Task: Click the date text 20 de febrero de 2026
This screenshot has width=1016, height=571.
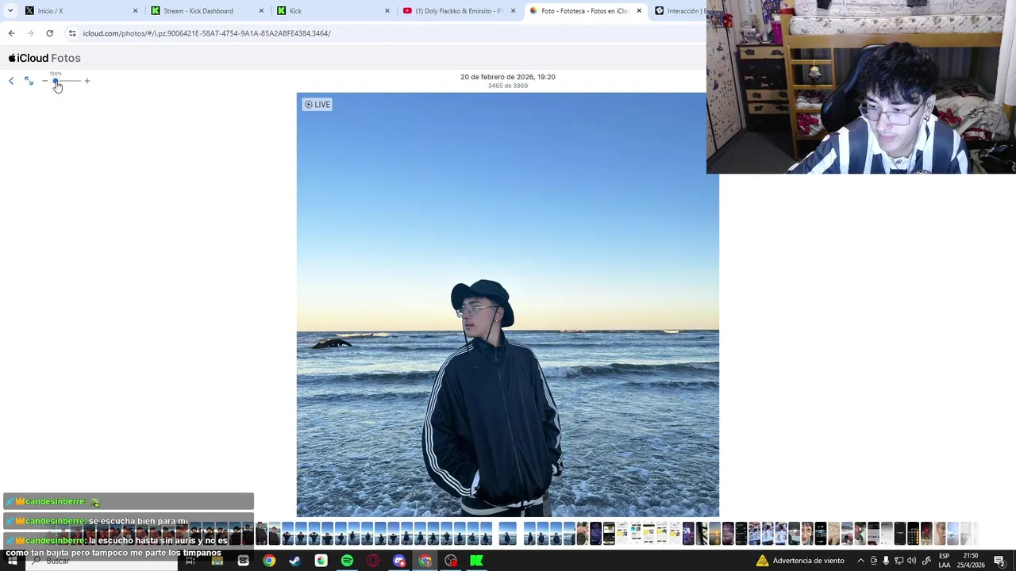Action: pyautogui.click(x=508, y=77)
